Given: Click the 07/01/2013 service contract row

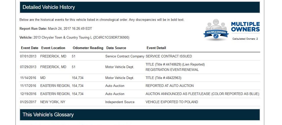Looking at the screenshot, I should coord(140,56).
